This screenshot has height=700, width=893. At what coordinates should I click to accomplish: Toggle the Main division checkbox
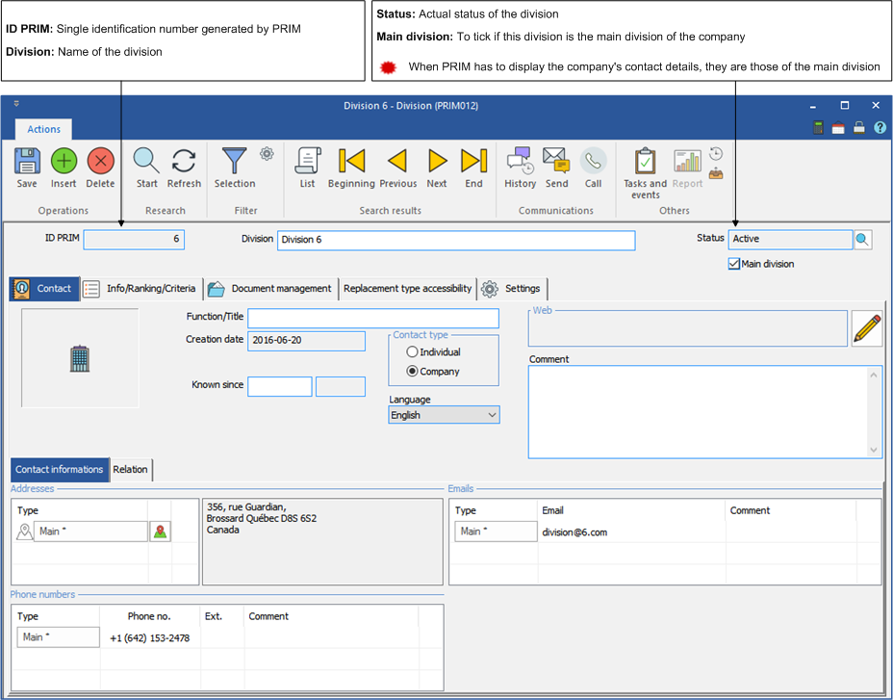(x=734, y=264)
